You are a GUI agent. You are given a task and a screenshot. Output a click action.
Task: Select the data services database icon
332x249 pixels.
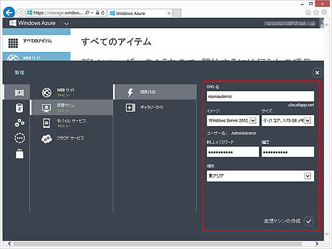[19, 107]
